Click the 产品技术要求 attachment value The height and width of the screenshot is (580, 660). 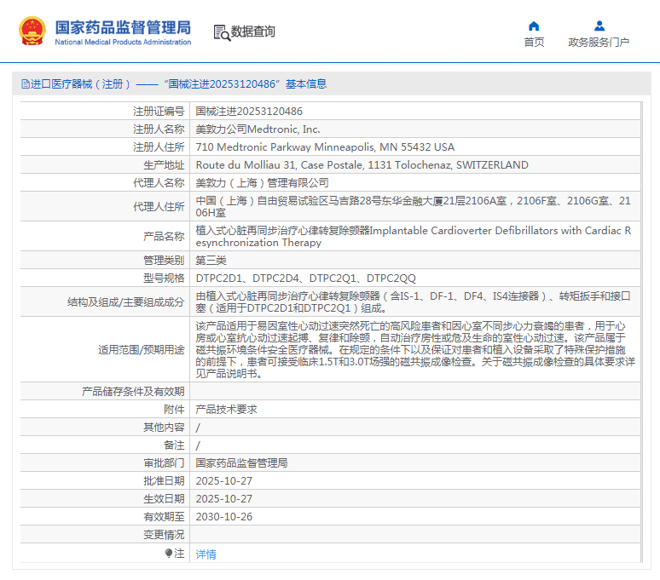coord(226,410)
